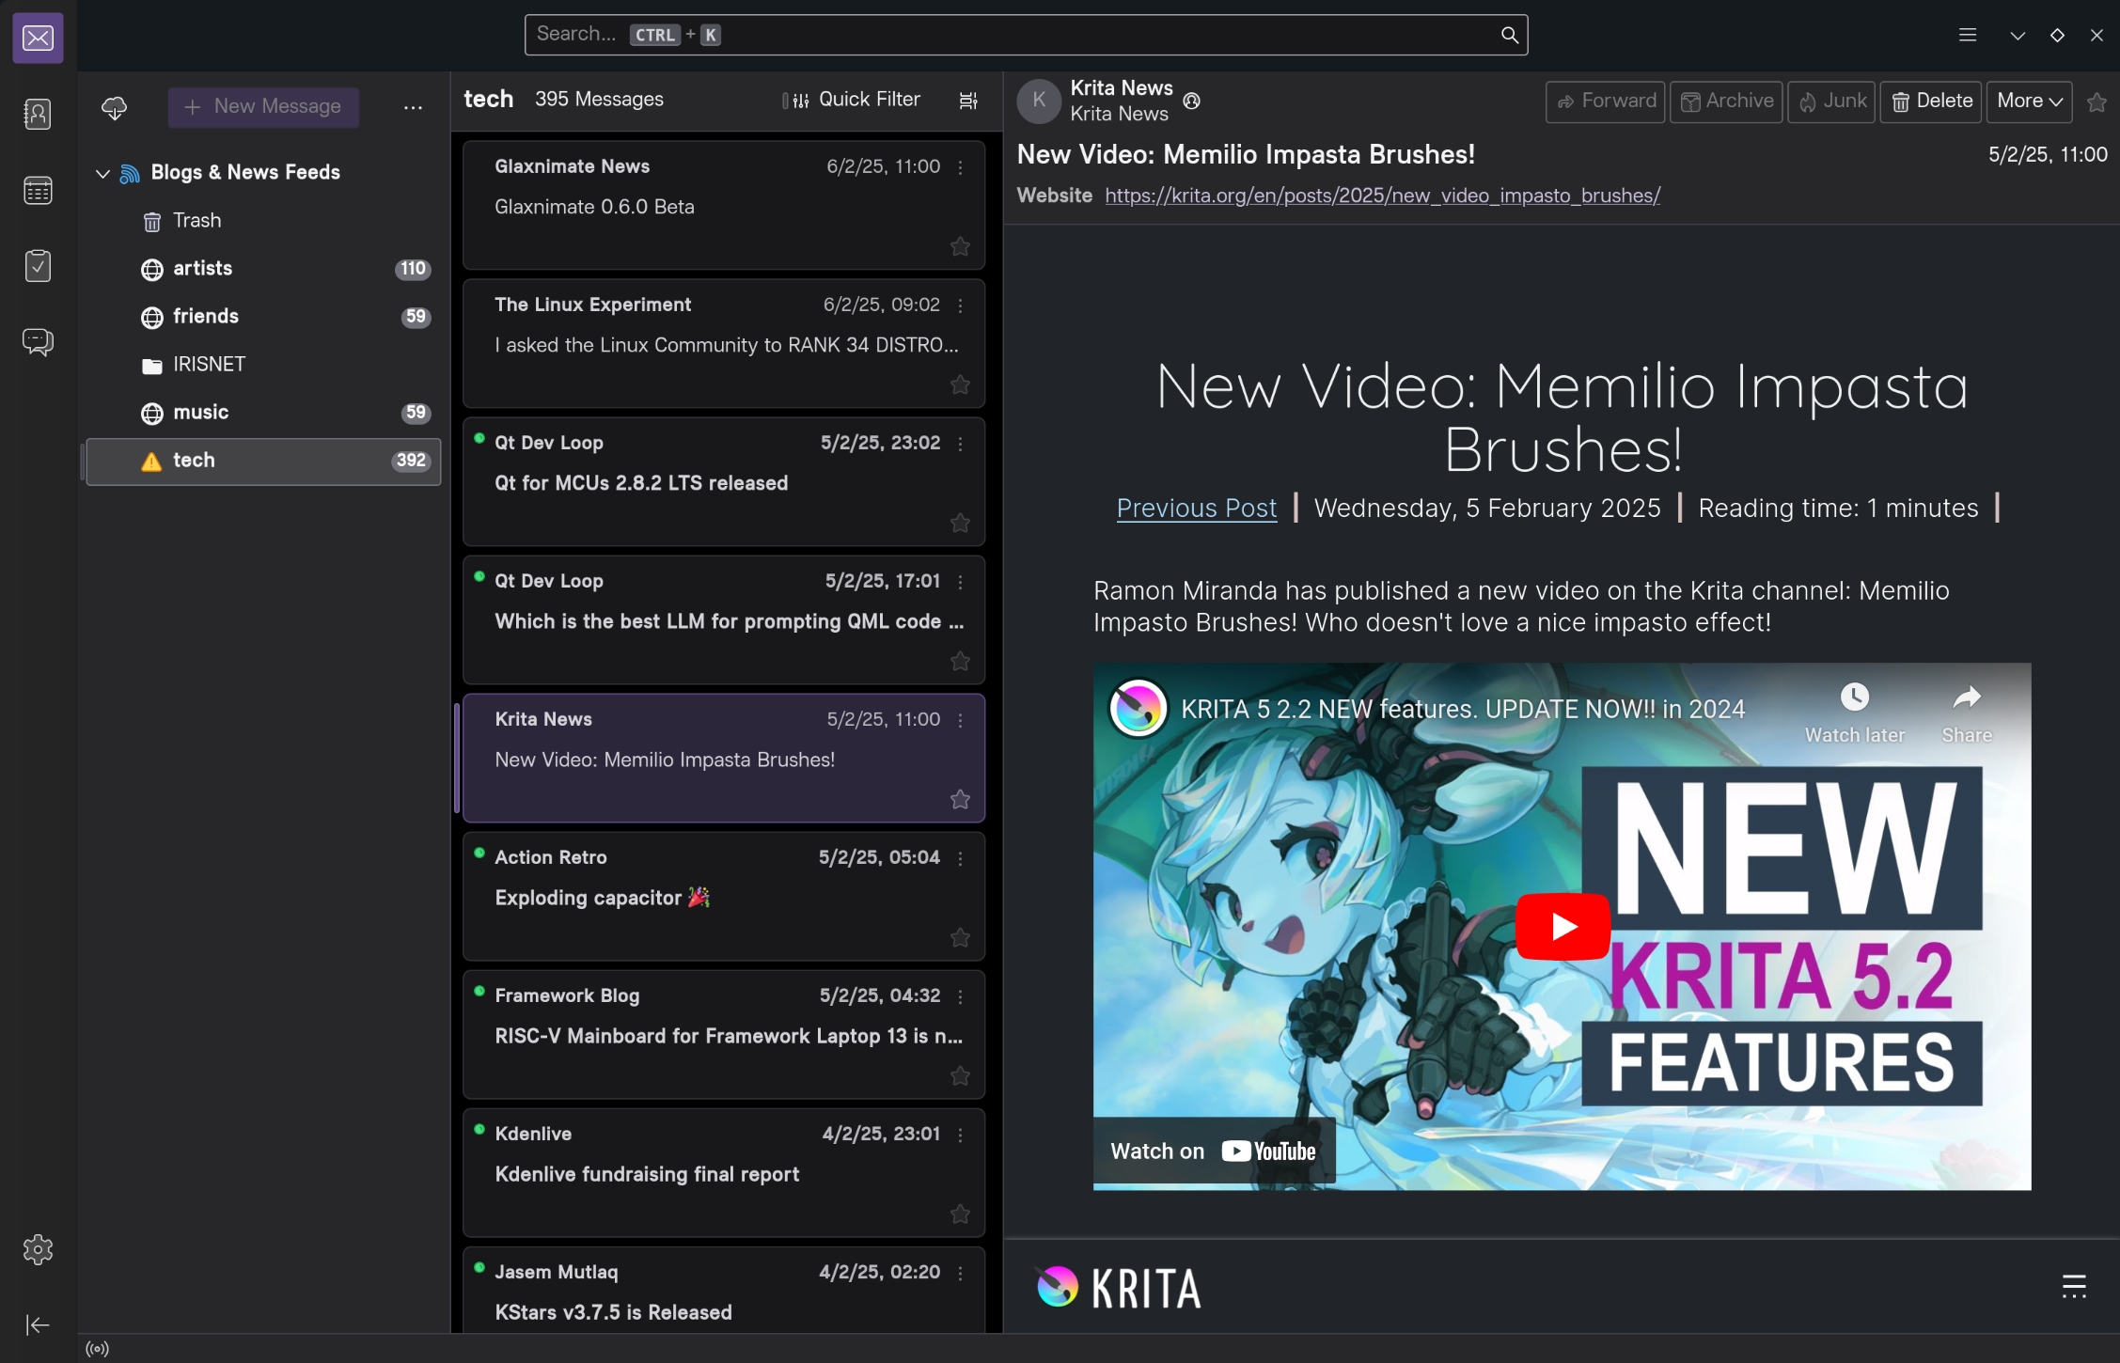Select the tech feed folder

(264, 461)
